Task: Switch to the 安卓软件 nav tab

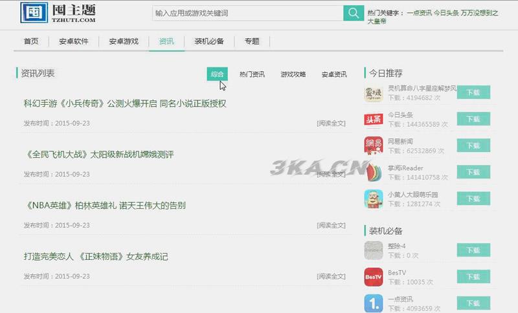Action: (73, 41)
